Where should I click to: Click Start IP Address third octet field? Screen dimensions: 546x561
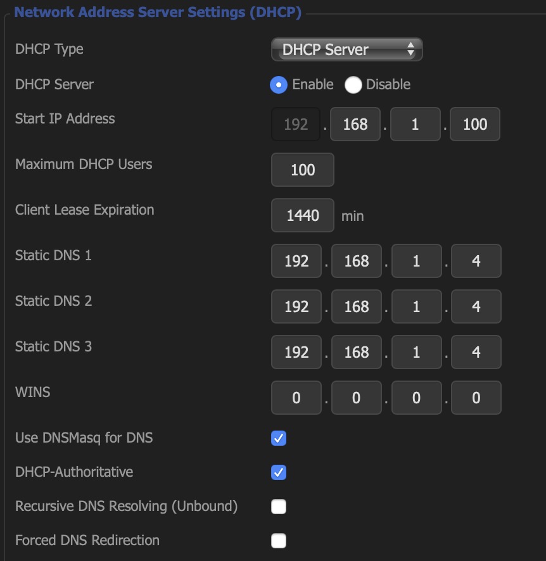click(415, 124)
